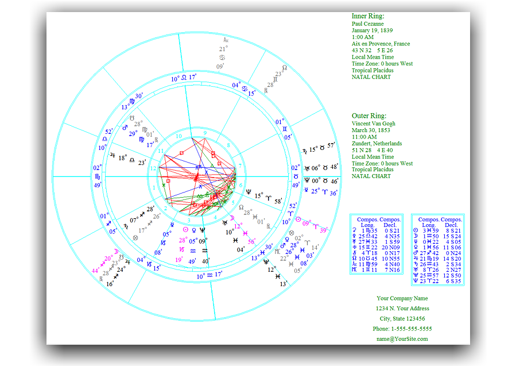This screenshot has height=366, width=516.
Task: Click "1234 N. Your Address" line
Action: (x=402, y=309)
